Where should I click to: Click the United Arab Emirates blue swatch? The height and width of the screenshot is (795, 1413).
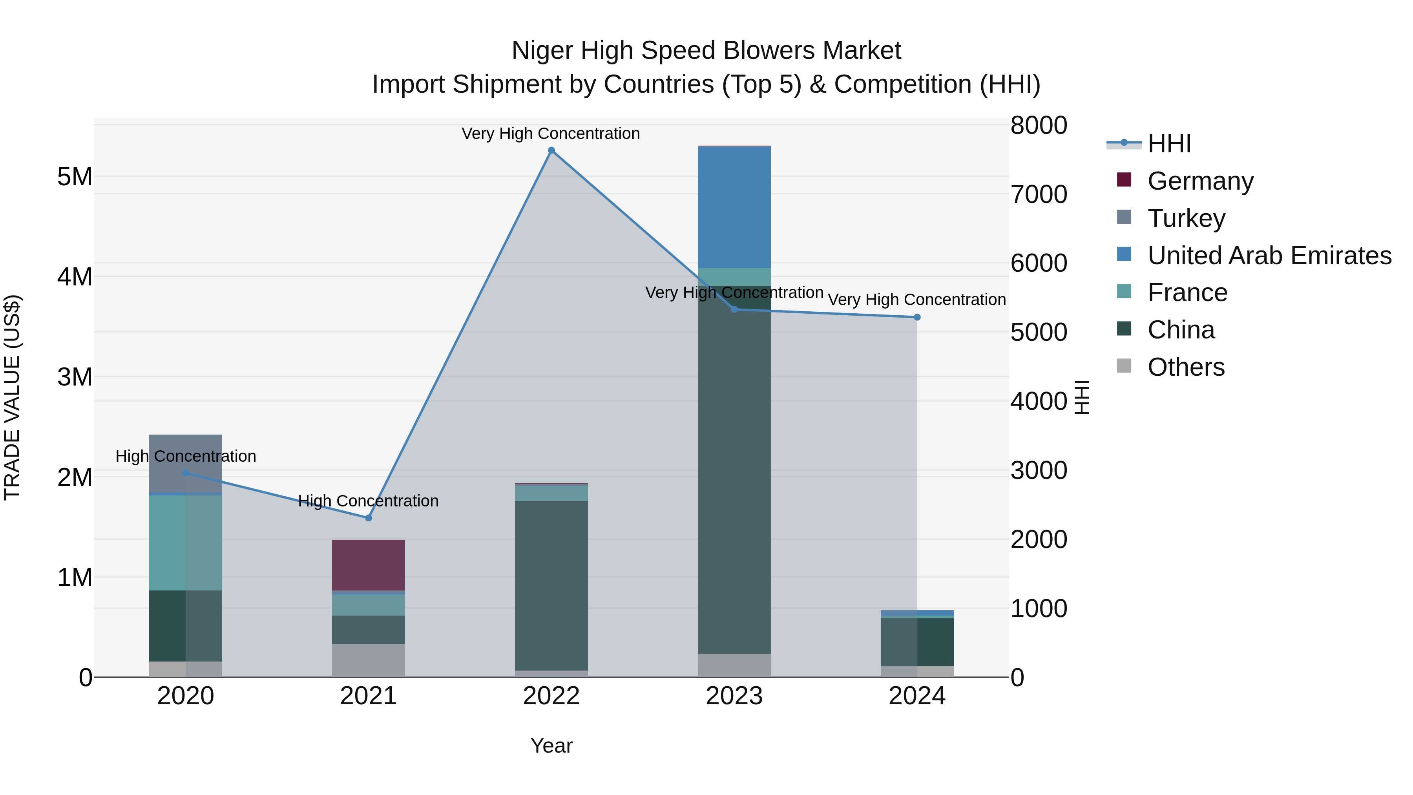point(1124,254)
